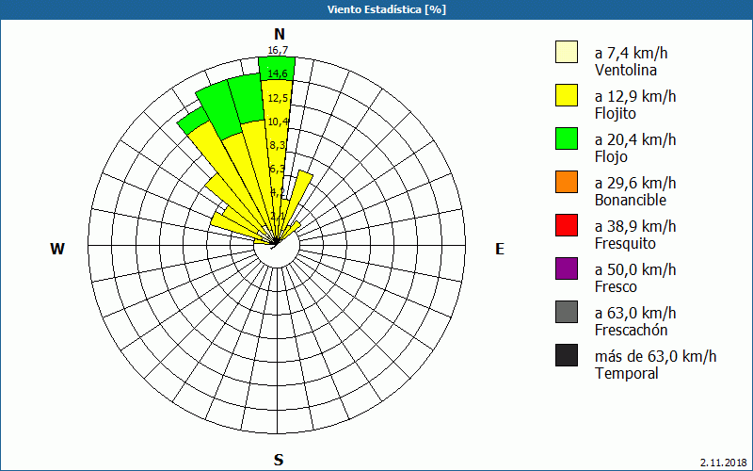Click the yellow Flojito legend swatch
The width and height of the screenshot is (753, 471).
(567, 95)
